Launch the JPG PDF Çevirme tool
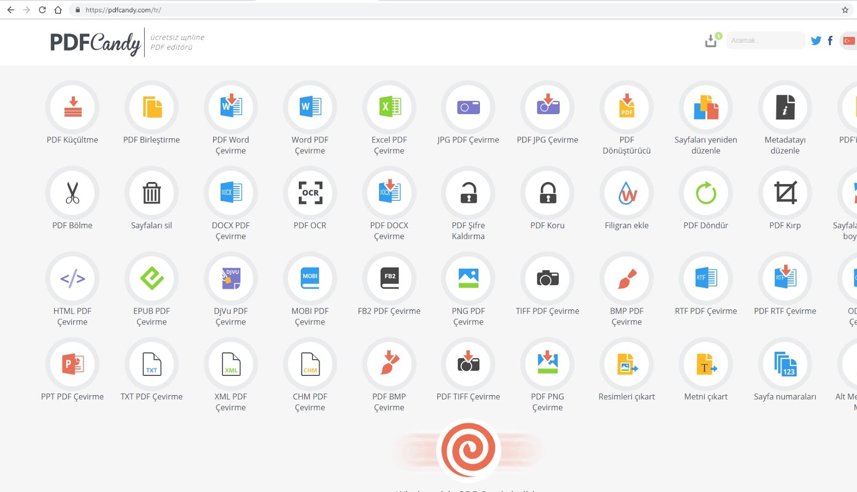857x492 pixels. 468,107
